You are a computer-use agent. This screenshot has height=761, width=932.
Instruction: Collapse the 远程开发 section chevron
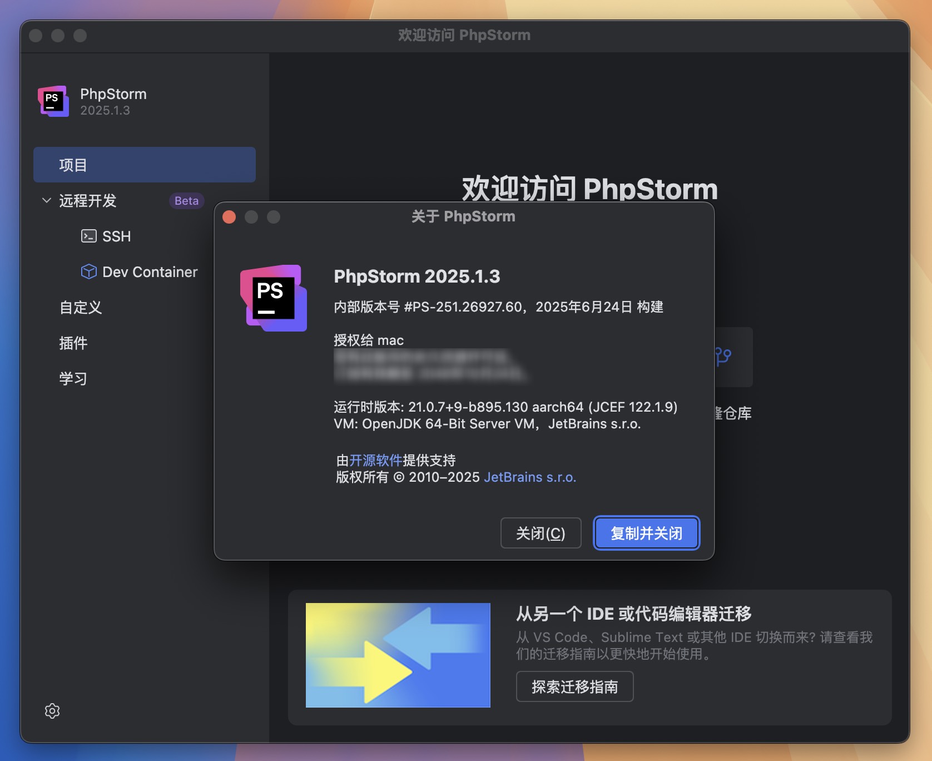[47, 200]
